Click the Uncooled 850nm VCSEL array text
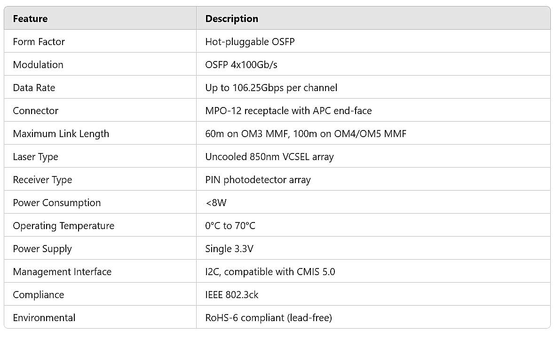The width and height of the screenshot is (555, 338). tap(270, 157)
